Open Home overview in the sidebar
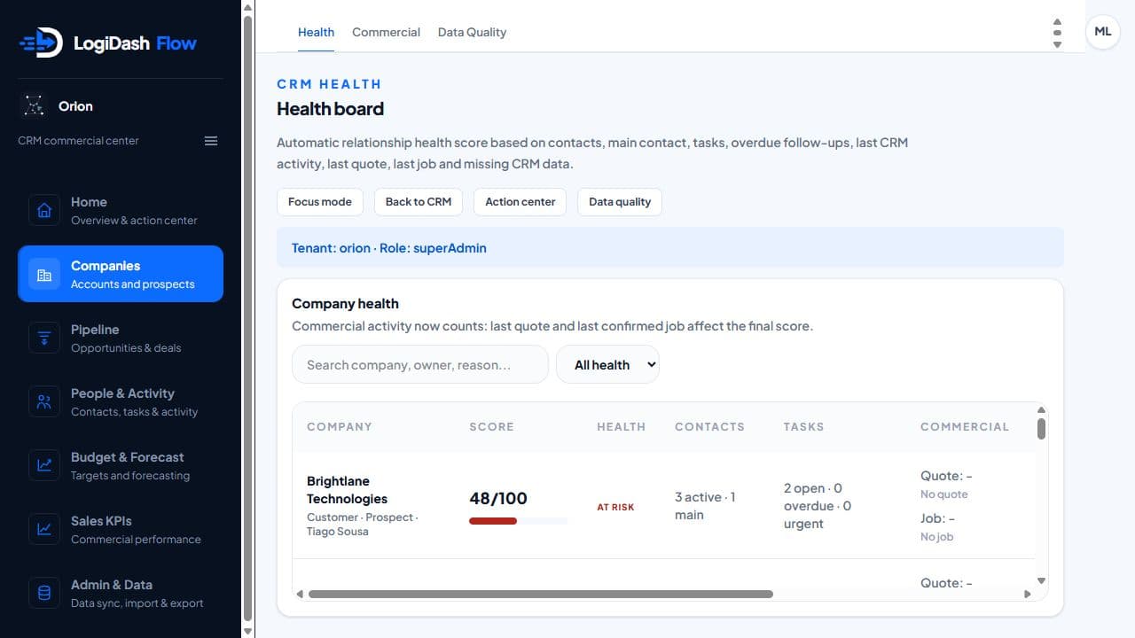This screenshot has width=1135, height=638. point(121,210)
